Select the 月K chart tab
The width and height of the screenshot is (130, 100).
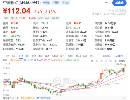pos(34,56)
